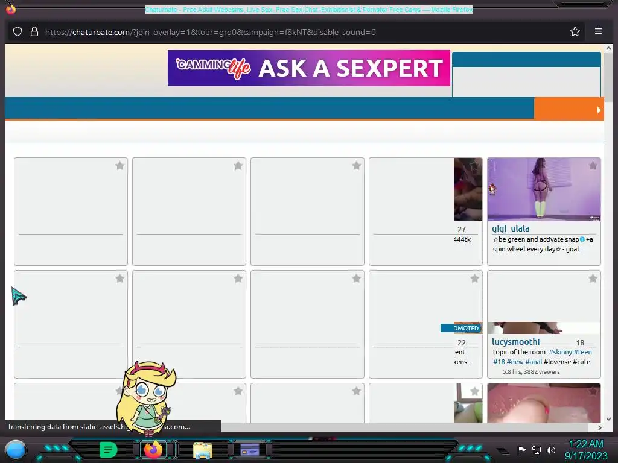Click the #18 hashtag link
This screenshot has width=618, height=463.
[x=499, y=362]
